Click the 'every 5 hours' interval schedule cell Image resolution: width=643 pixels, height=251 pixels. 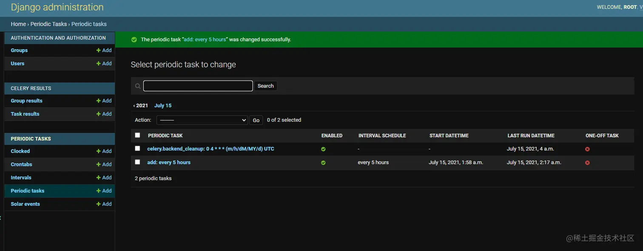(373, 162)
